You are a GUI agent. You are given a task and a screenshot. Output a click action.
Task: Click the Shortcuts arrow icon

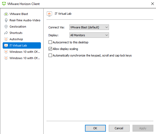[x=6, y=33]
